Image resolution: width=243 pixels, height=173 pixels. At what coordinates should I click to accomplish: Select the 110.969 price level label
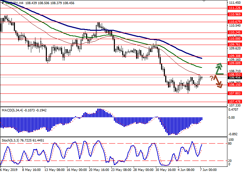pyautogui.click(x=235, y=15)
